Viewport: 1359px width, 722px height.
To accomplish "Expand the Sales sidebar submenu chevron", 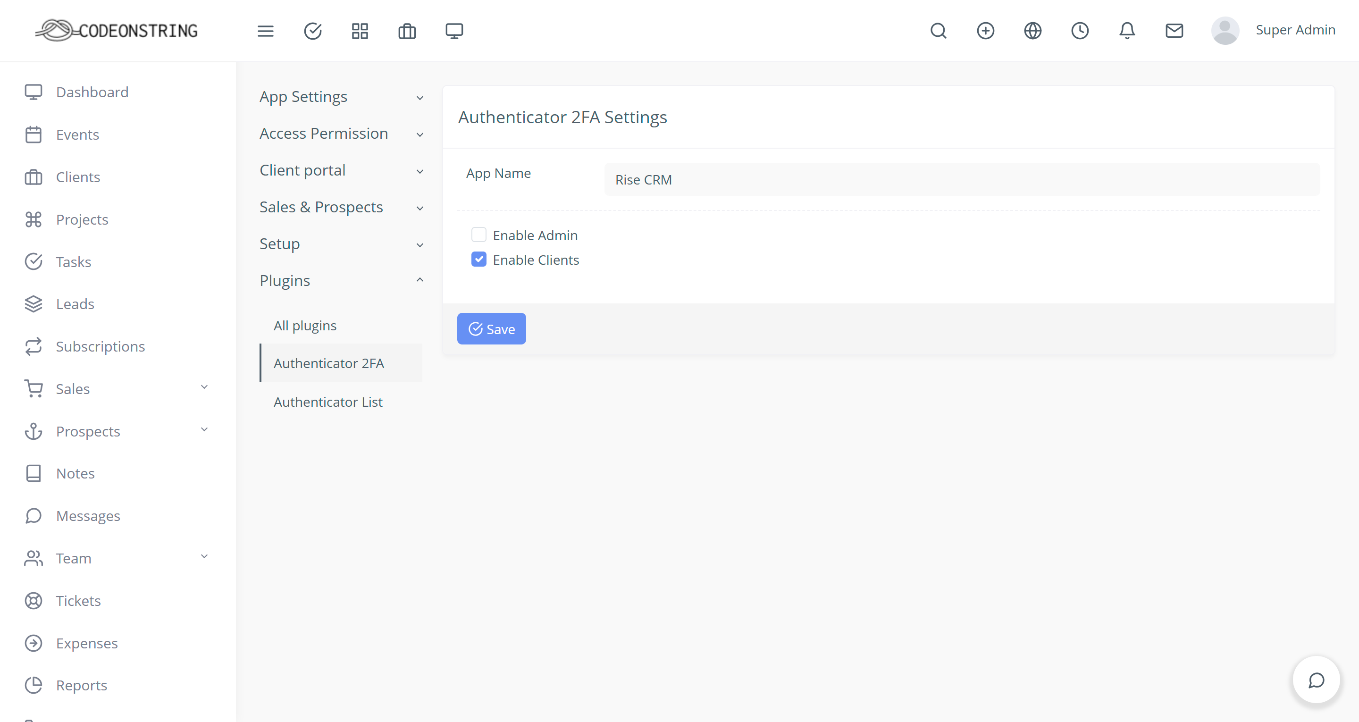I will [204, 387].
